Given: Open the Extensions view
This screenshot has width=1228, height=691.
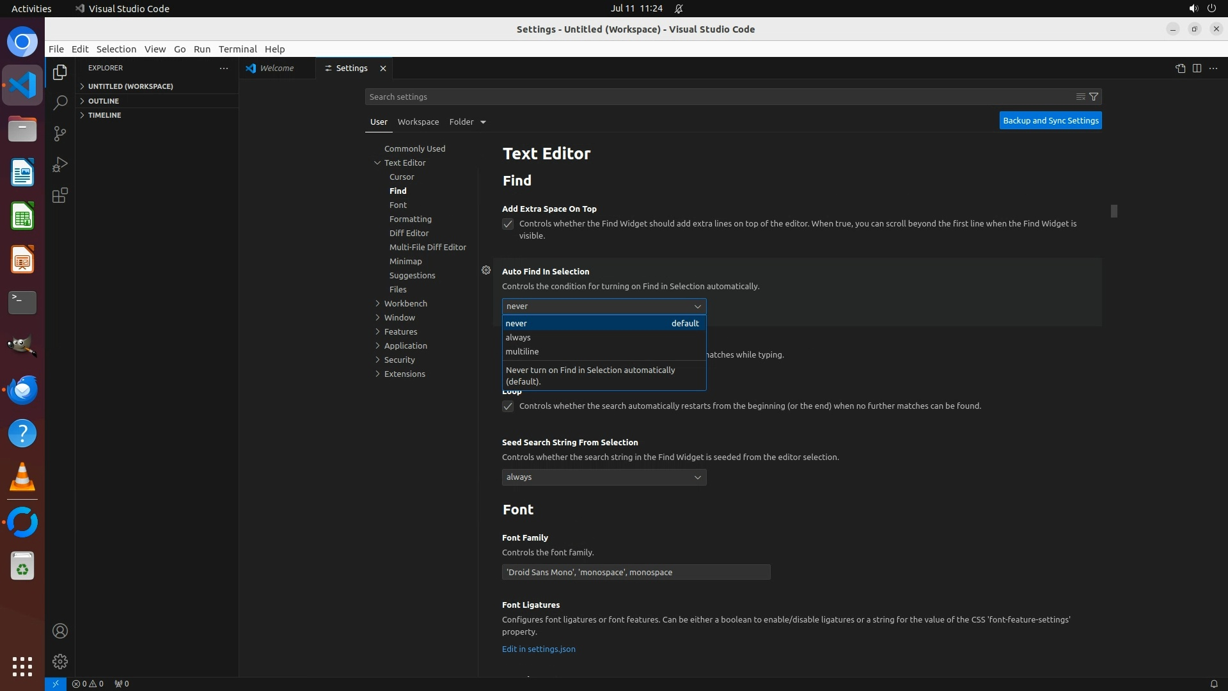Looking at the screenshot, I should 60,195.
